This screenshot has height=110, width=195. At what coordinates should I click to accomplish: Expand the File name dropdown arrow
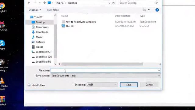pos(159,71)
